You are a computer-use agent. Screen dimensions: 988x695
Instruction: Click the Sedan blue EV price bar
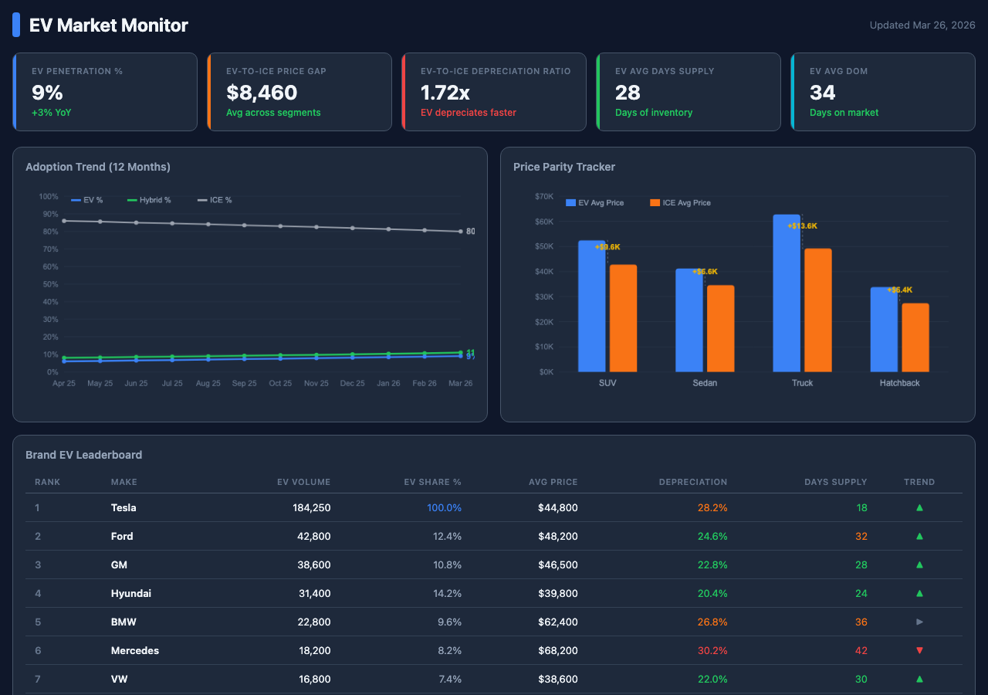tap(689, 320)
